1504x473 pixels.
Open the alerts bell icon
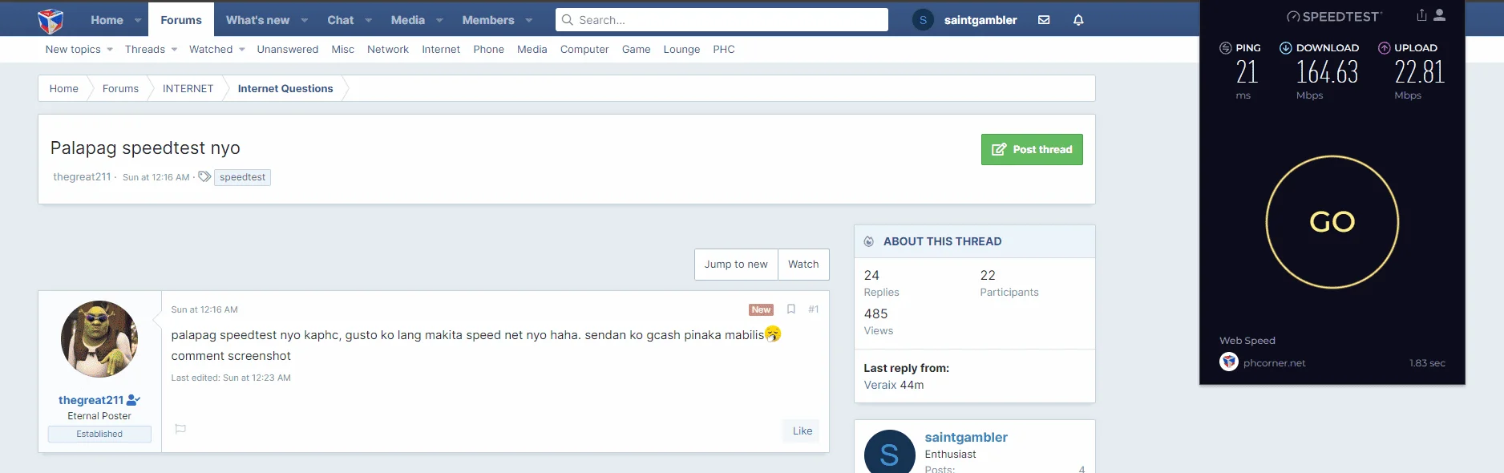click(x=1078, y=20)
